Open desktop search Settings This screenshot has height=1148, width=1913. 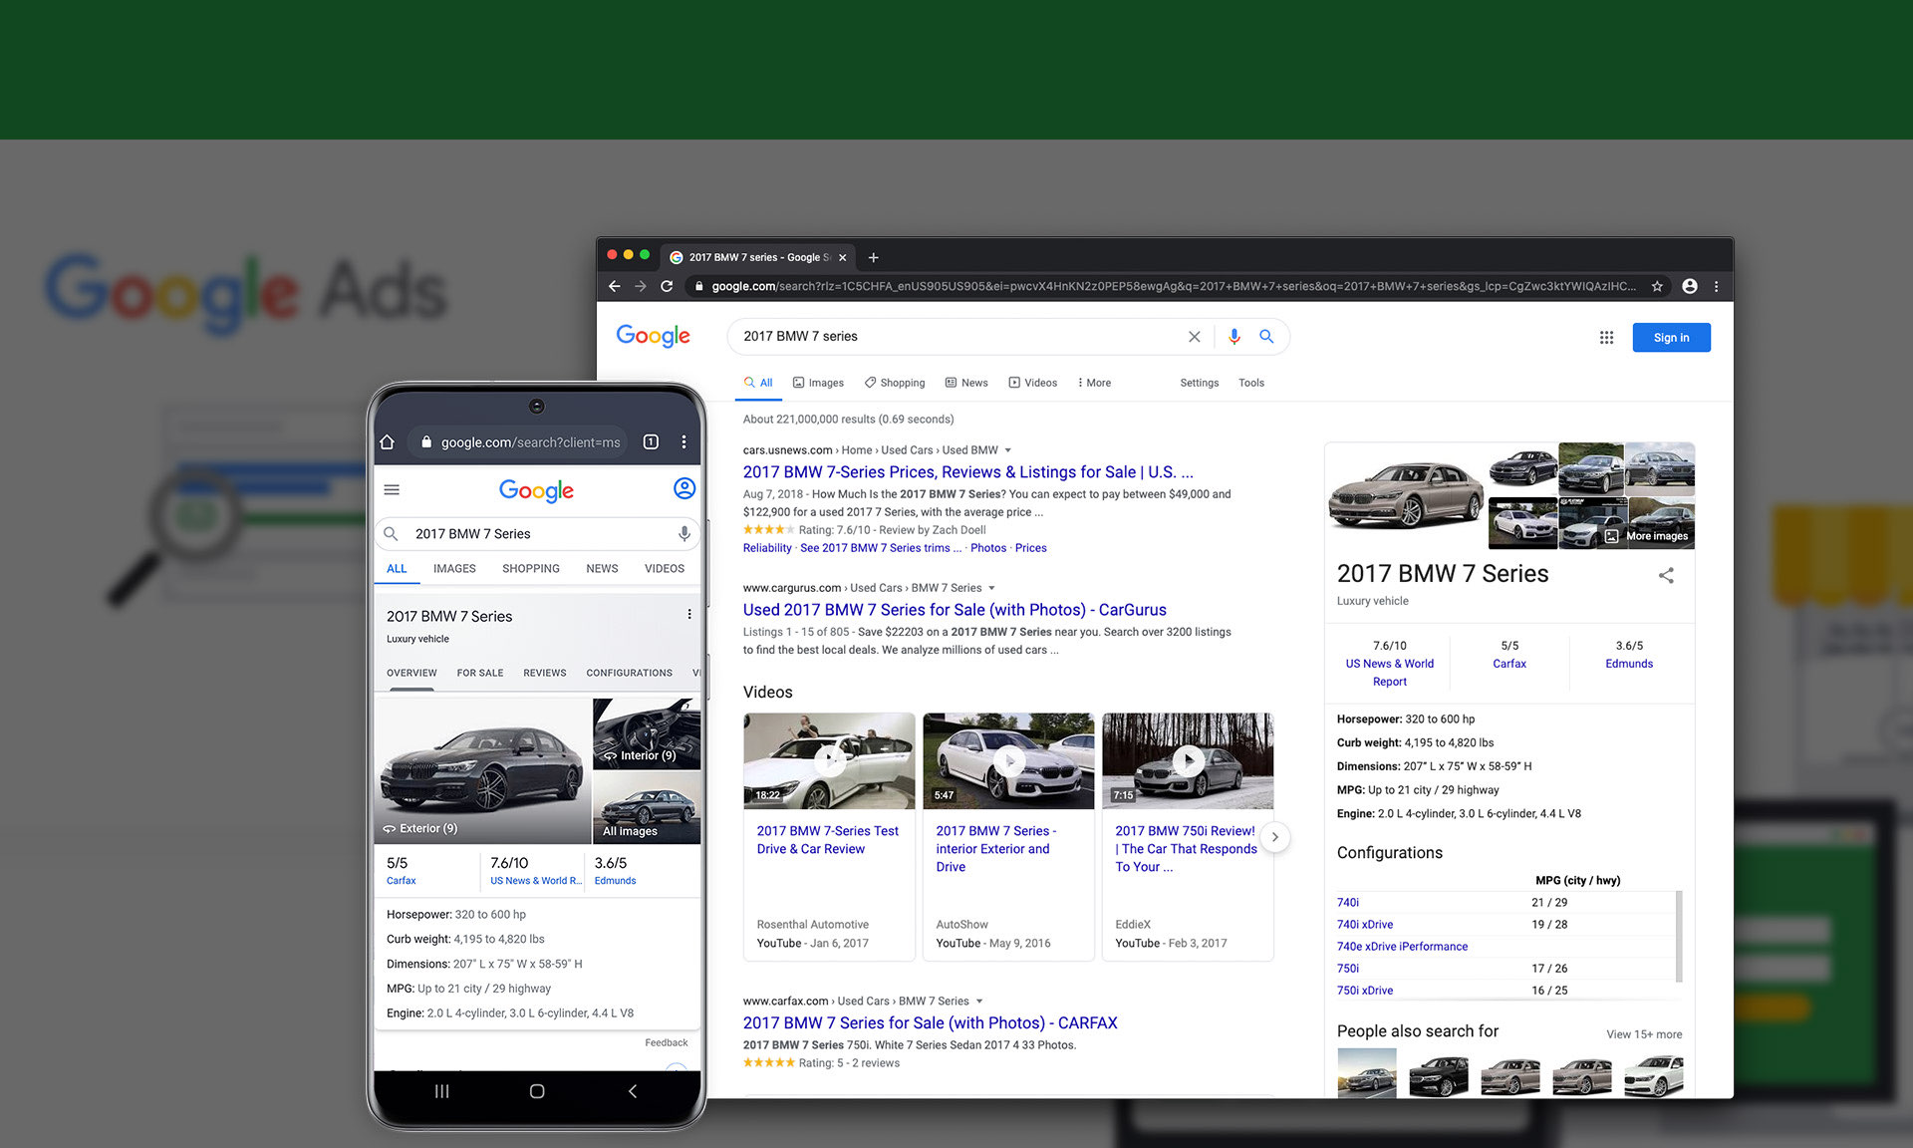coord(1200,383)
